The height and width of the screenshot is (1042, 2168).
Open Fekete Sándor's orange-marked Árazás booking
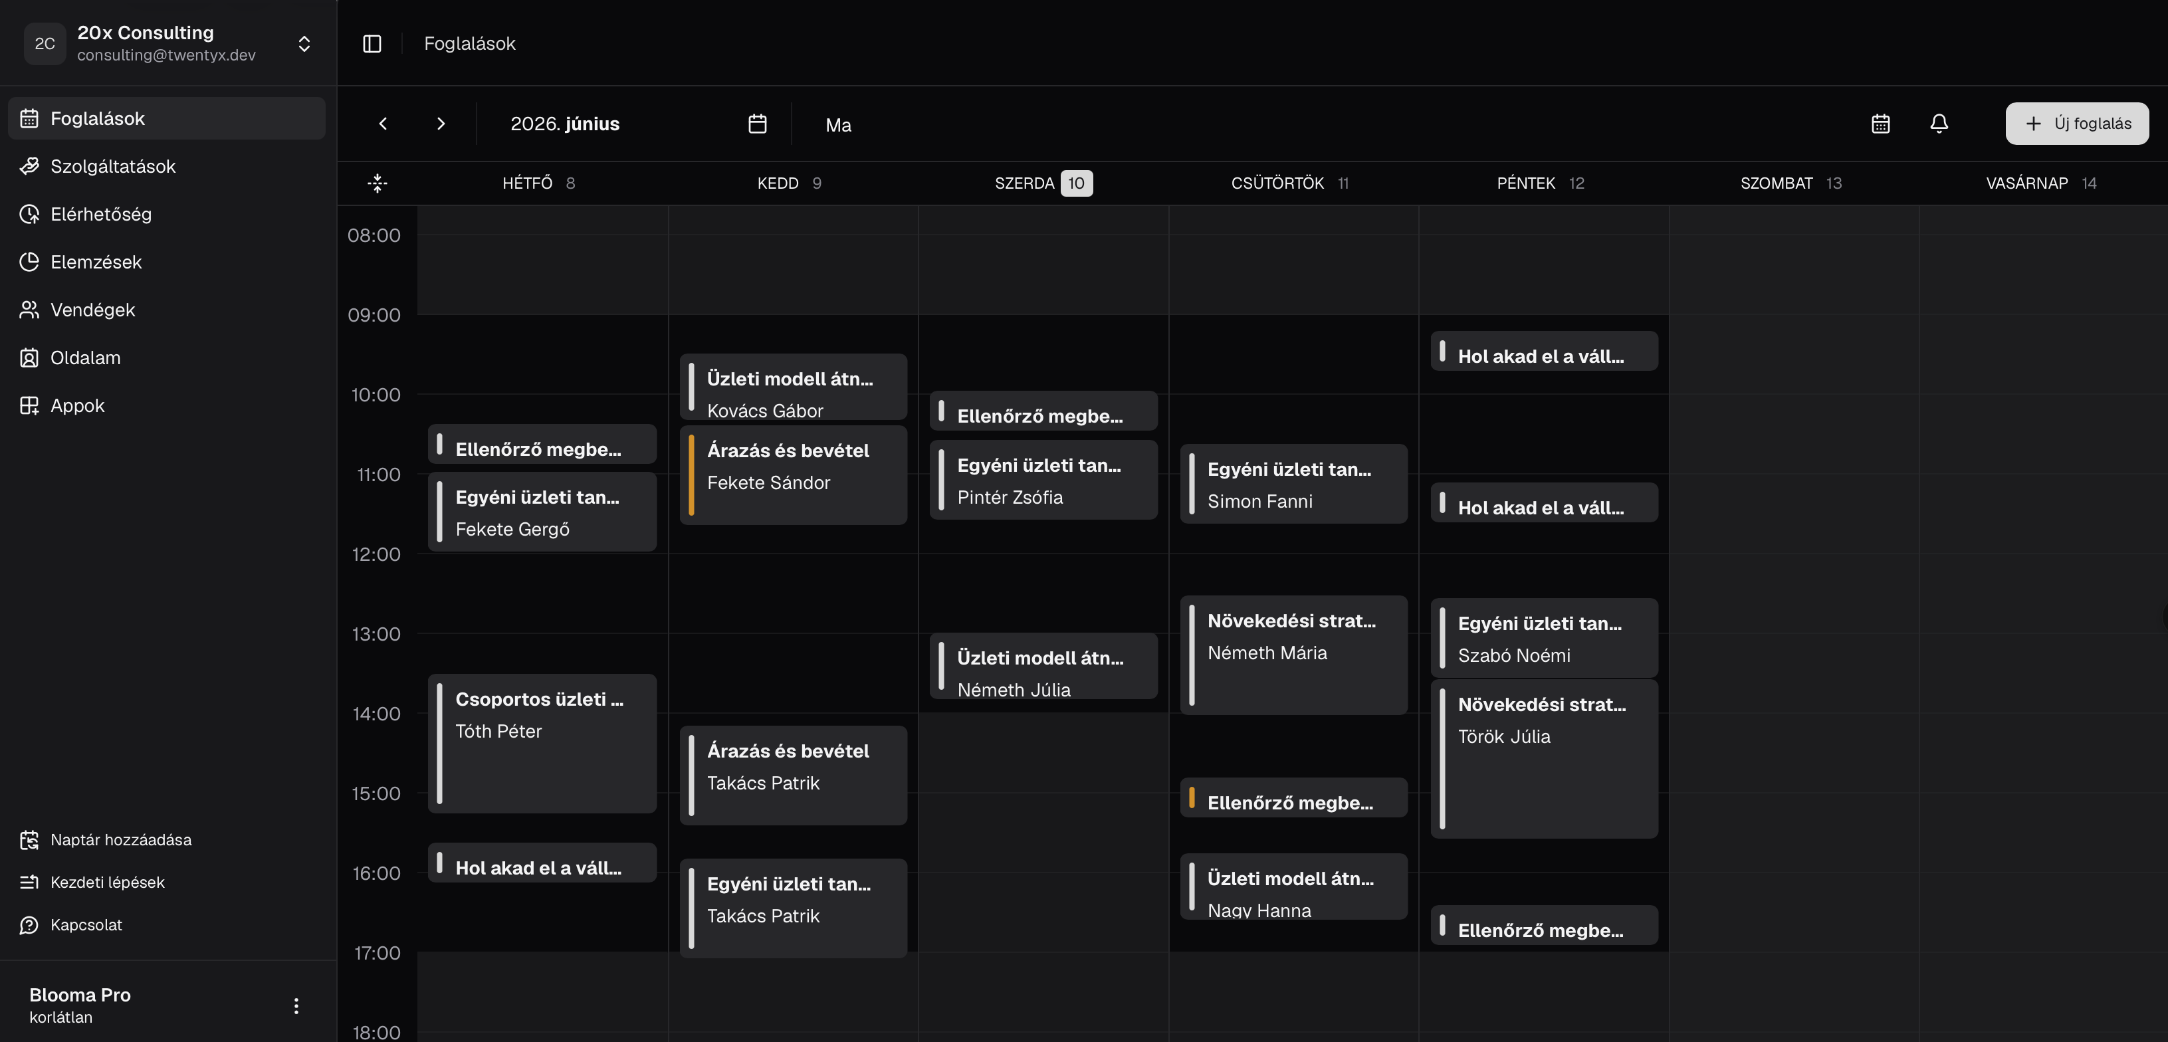point(794,474)
